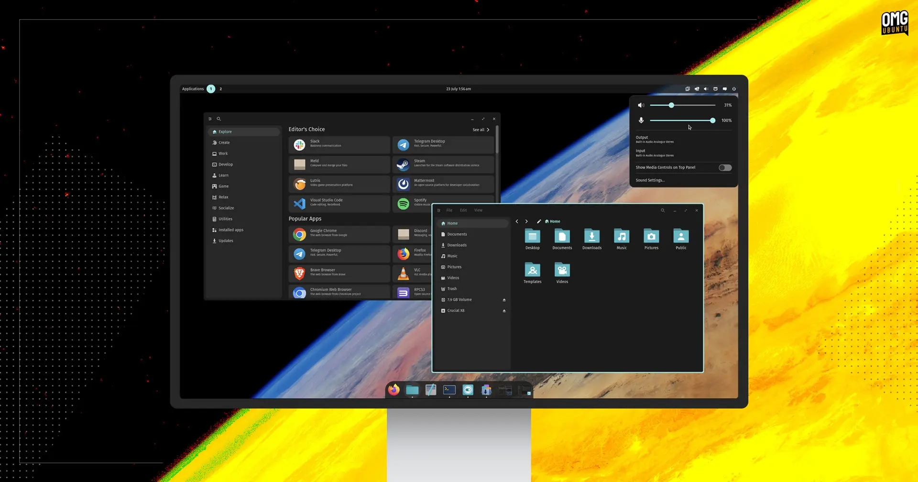Click the power icon in the top panel
The height and width of the screenshot is (482, 918).
pos(734,89)
